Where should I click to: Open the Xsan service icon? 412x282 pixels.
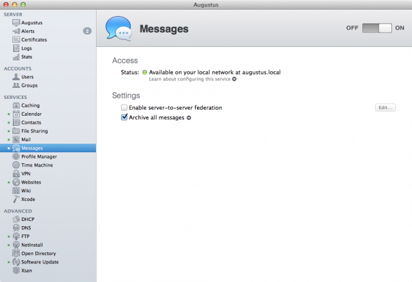(x=16, y=270)
